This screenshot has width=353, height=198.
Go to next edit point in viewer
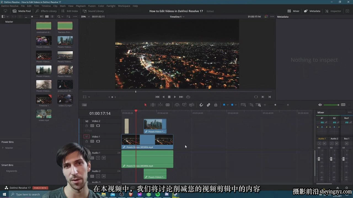[x=263, y=97]
